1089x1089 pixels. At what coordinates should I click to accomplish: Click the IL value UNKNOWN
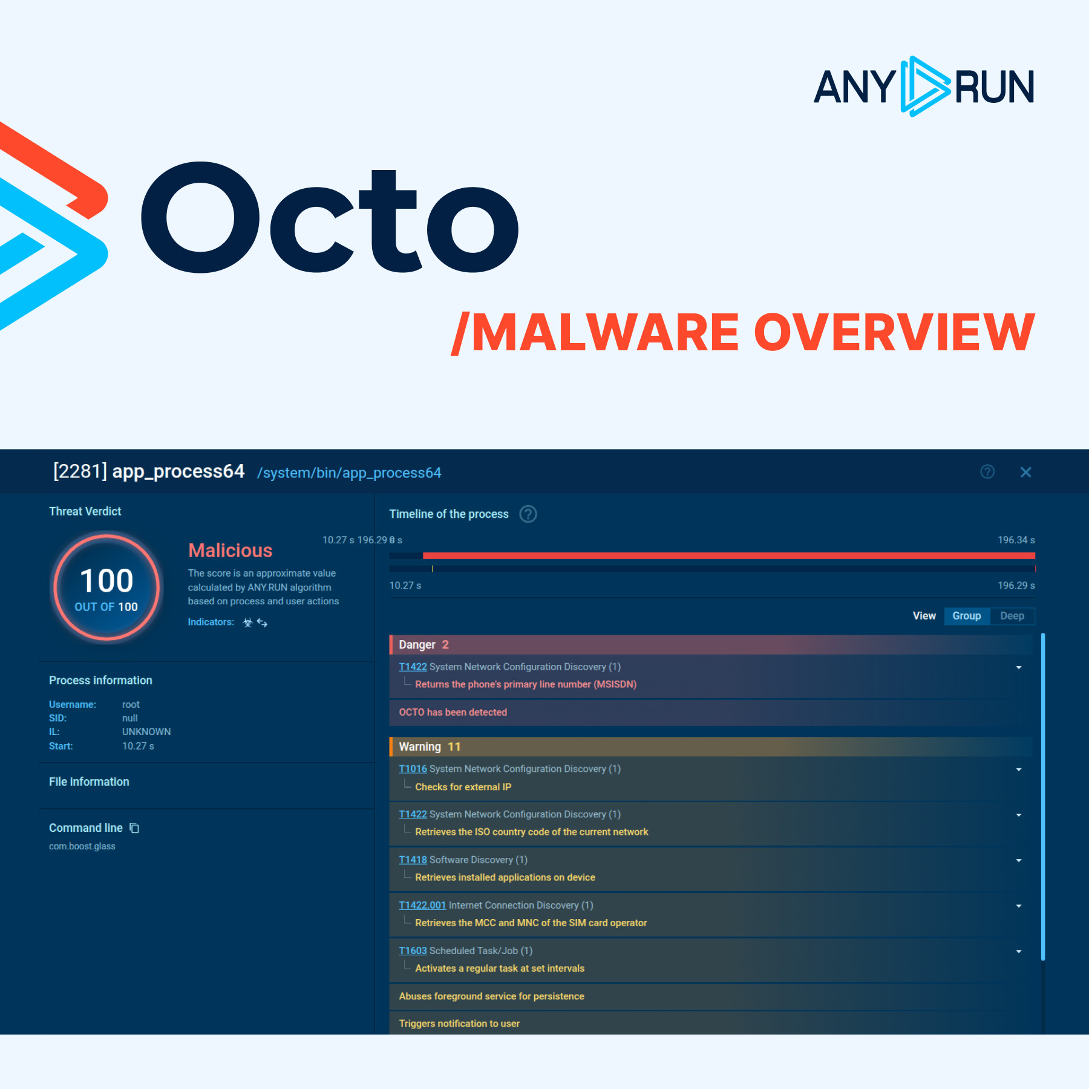tap(146, 732)
